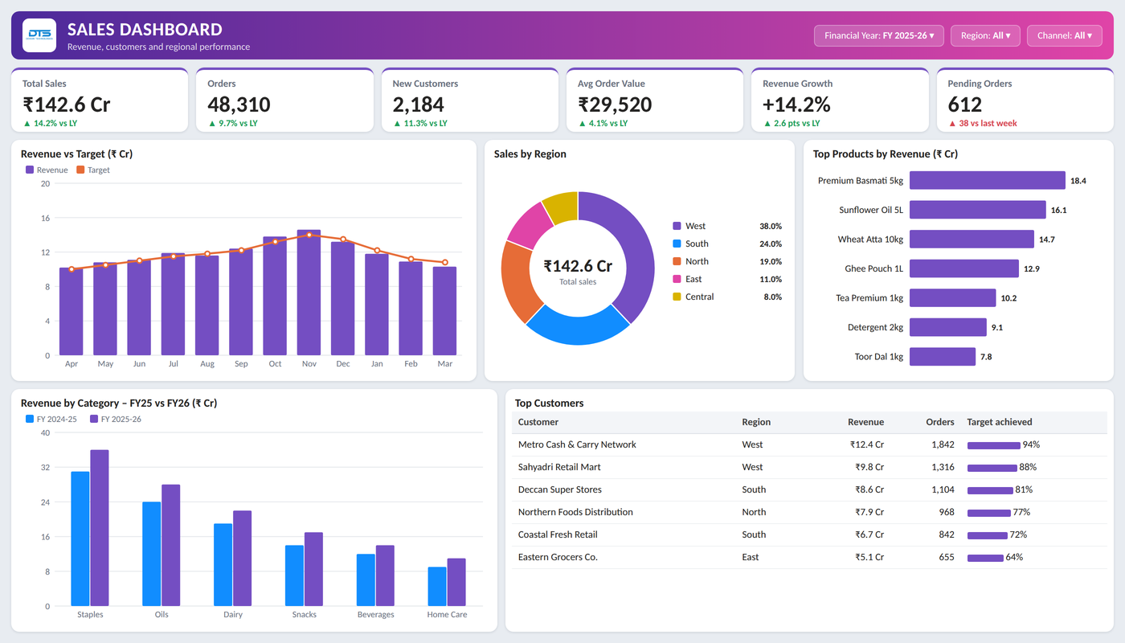Image resolution: width=1125 pixels, height=643 pixels.
Task: Open the Financial Year FY 2025-26 dropdown
Action: pos(879,35)
